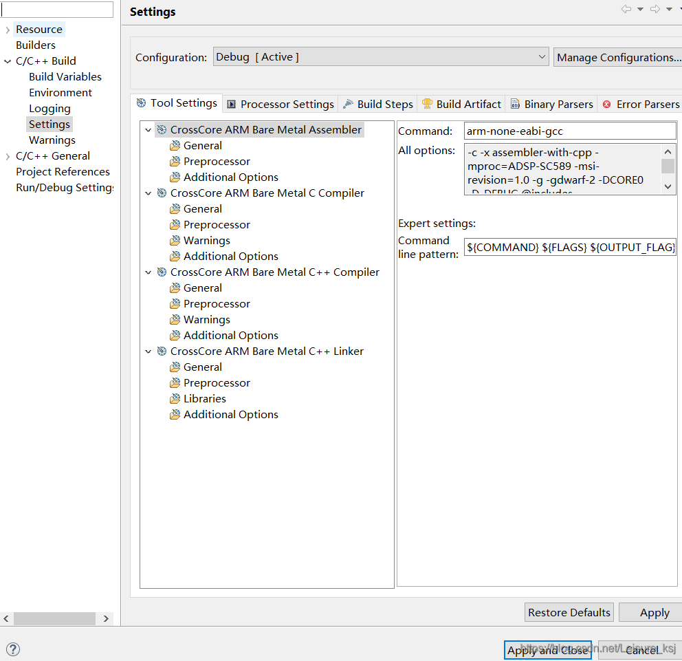Select Additional Options under the C++ Linker

point(230,414)
